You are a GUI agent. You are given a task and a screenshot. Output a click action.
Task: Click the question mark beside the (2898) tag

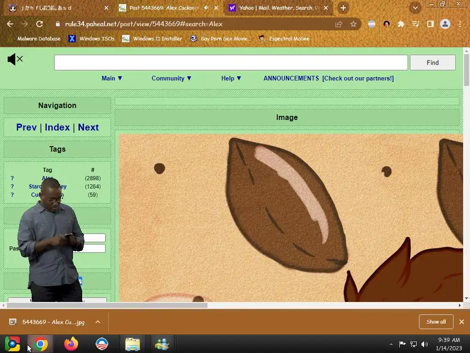12,178
